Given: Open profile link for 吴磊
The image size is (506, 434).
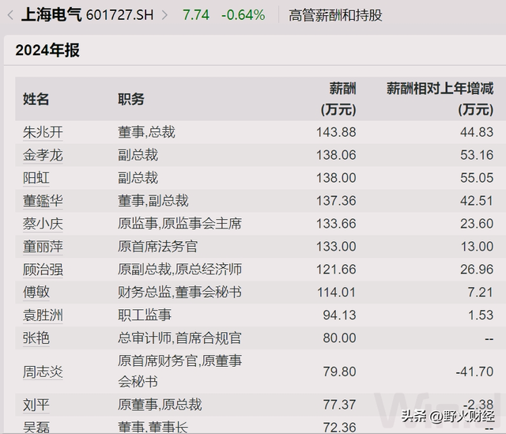Looking at the screenshot, I should (x=36, y=427).
